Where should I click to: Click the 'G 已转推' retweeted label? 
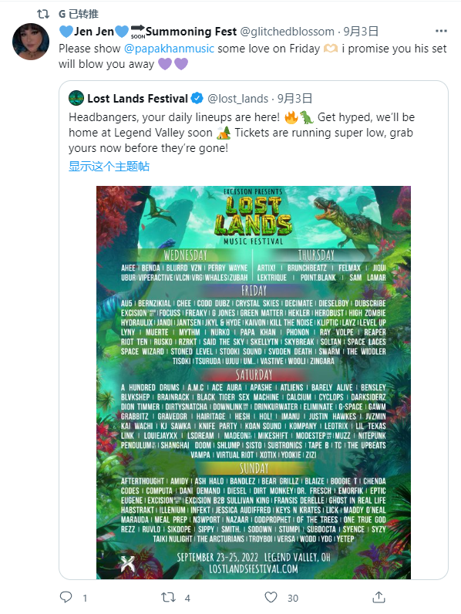(79, 14)
